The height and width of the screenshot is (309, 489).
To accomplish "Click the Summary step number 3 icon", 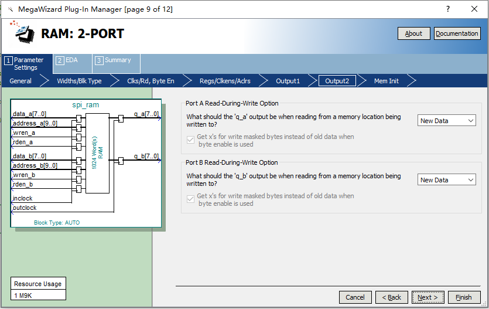I will pos(99,60).
